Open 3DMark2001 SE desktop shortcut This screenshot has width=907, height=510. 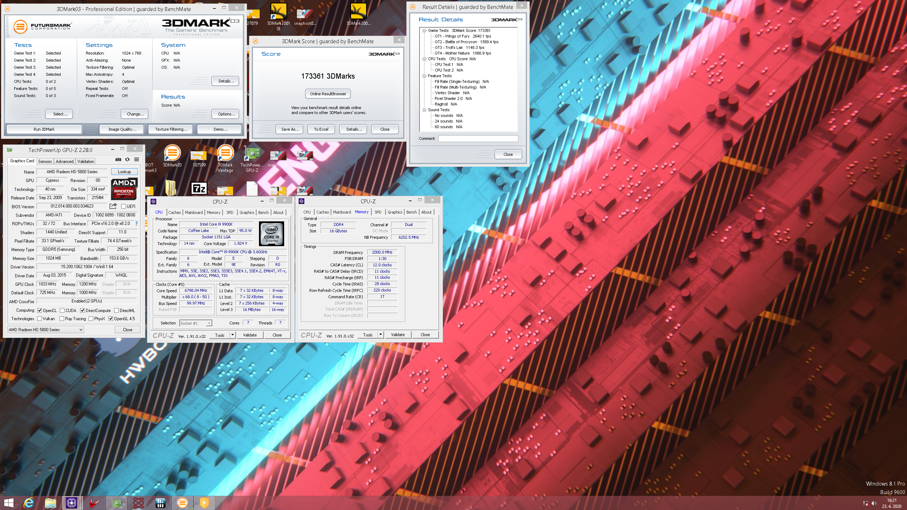278,16
